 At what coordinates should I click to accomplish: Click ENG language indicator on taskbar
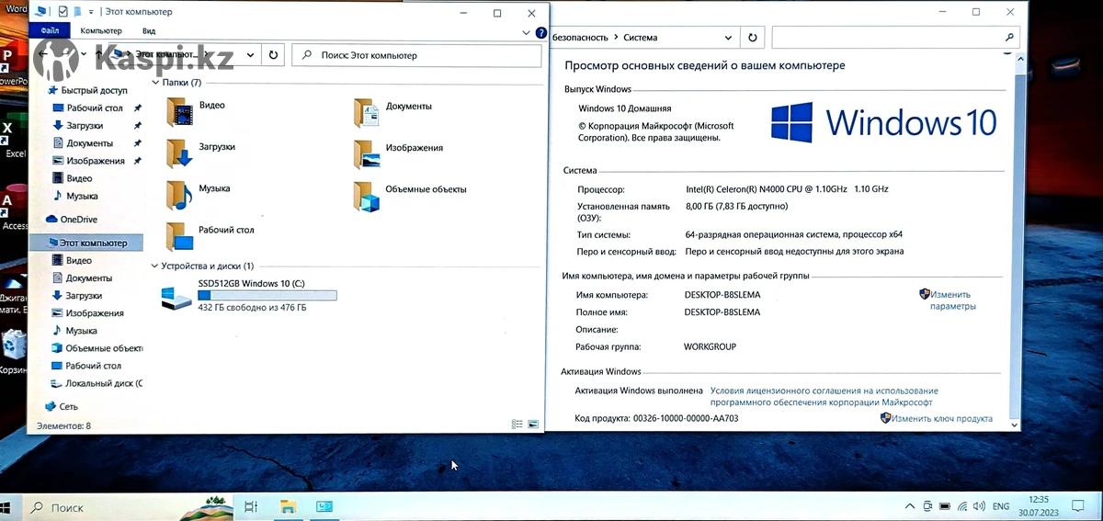tap(1001, 506)
